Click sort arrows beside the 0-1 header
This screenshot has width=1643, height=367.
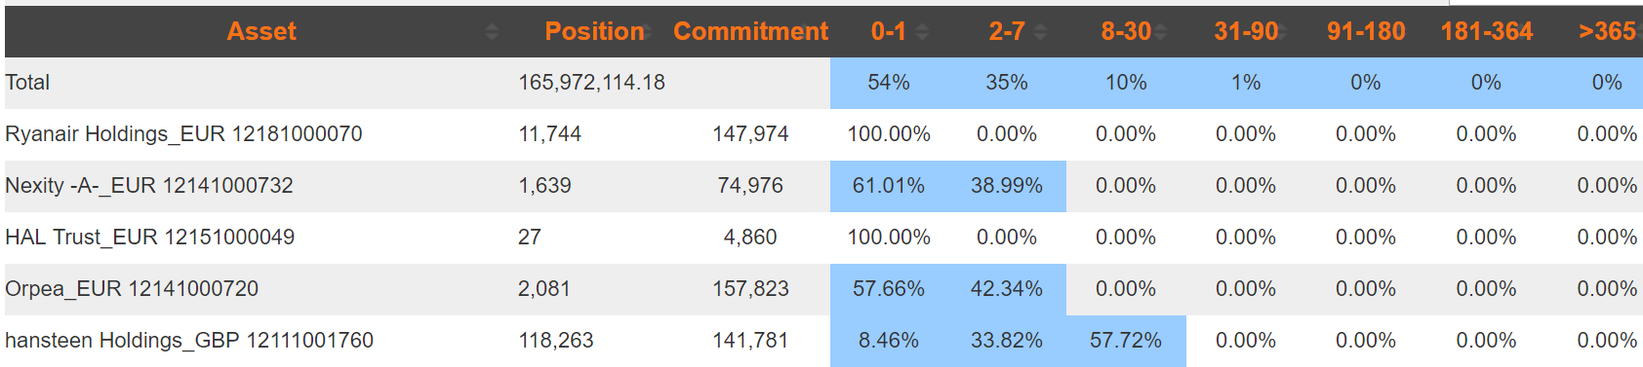(922, 32)
